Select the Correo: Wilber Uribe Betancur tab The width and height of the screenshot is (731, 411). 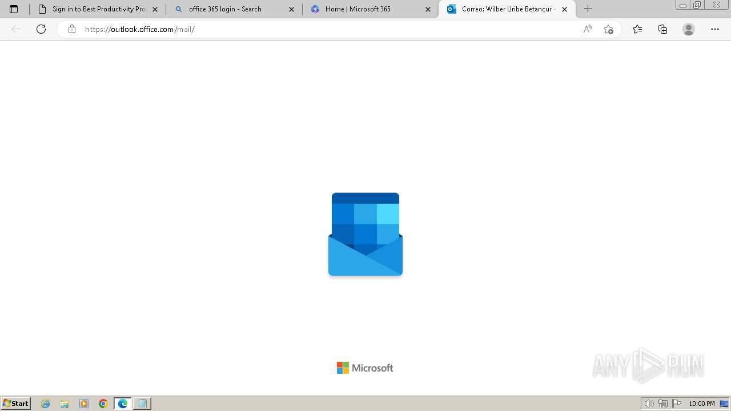(x=507, y=9)
